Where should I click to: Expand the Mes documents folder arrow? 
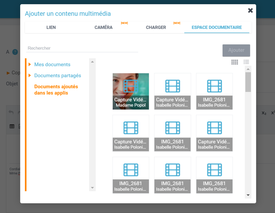(30, 65)
